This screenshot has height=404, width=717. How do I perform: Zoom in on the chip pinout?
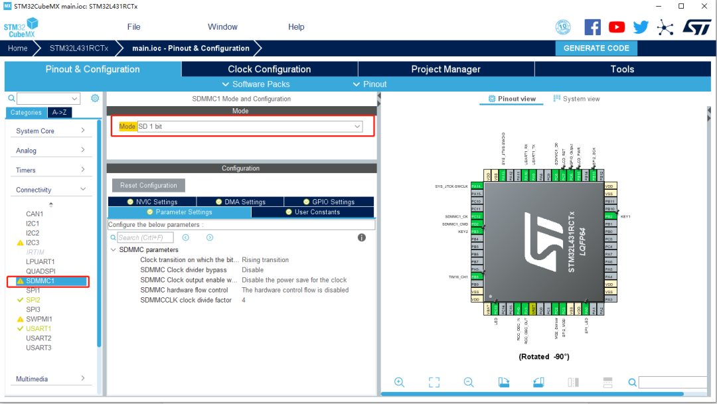point(399,382)
